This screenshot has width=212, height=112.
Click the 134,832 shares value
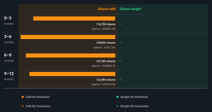tap(106, 43)
